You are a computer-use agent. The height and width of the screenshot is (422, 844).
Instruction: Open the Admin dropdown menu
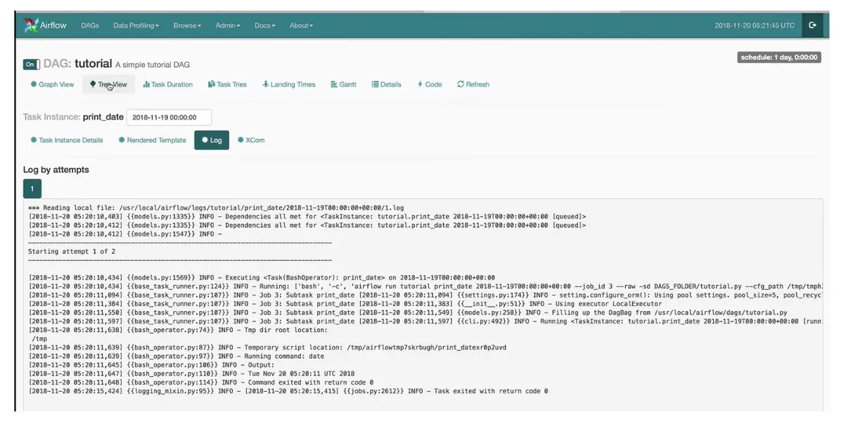(x=228, y=25)
